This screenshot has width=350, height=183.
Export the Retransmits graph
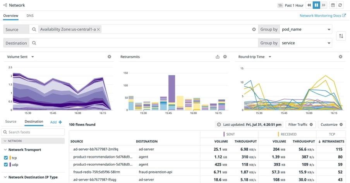pos(218,57)
